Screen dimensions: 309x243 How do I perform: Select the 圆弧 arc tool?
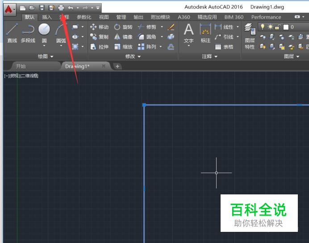(x=61, y=33)
